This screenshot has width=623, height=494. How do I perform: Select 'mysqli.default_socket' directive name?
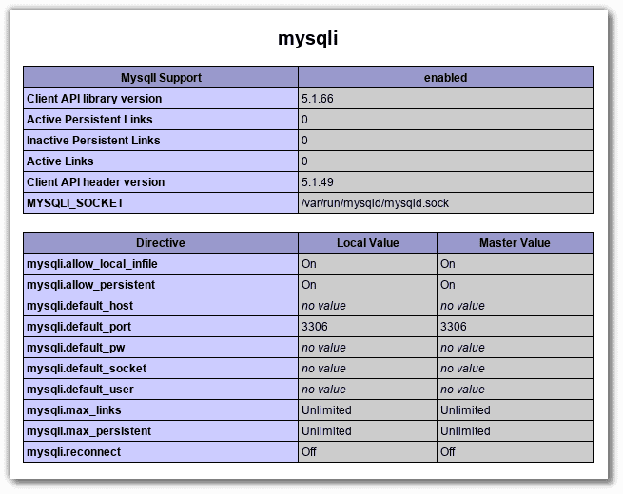[x=87, y=369]
